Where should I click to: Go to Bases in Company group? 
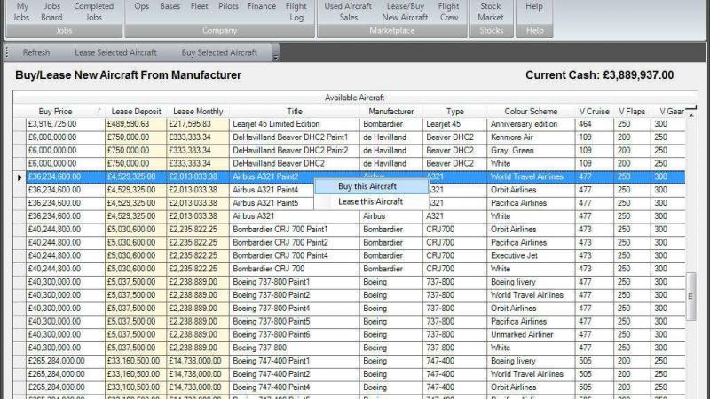pos(170,6)
